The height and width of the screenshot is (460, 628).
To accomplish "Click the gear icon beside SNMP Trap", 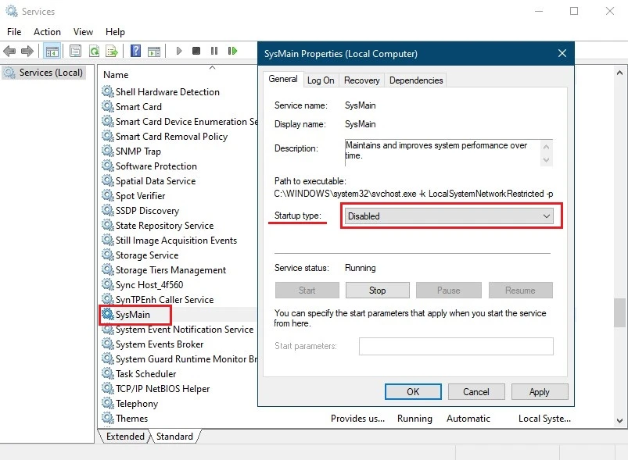I will tap(107, 151).
